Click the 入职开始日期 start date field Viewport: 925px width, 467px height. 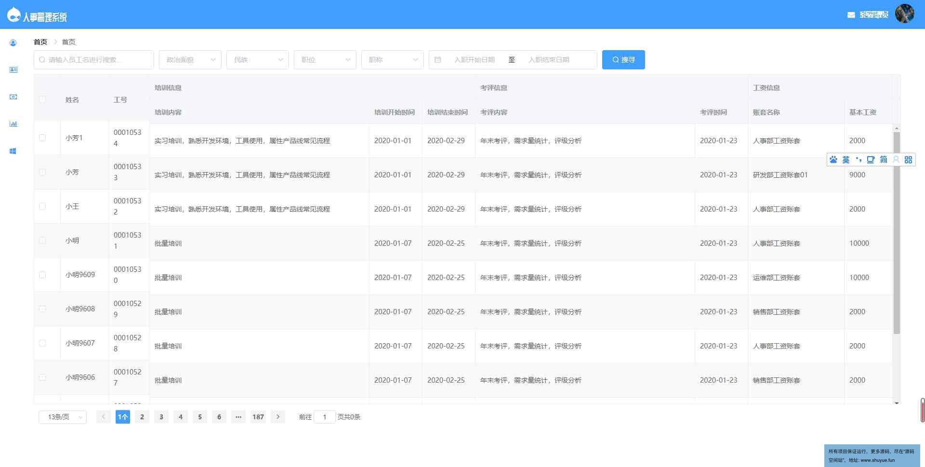pyautogui.click(x=475, y=60)
